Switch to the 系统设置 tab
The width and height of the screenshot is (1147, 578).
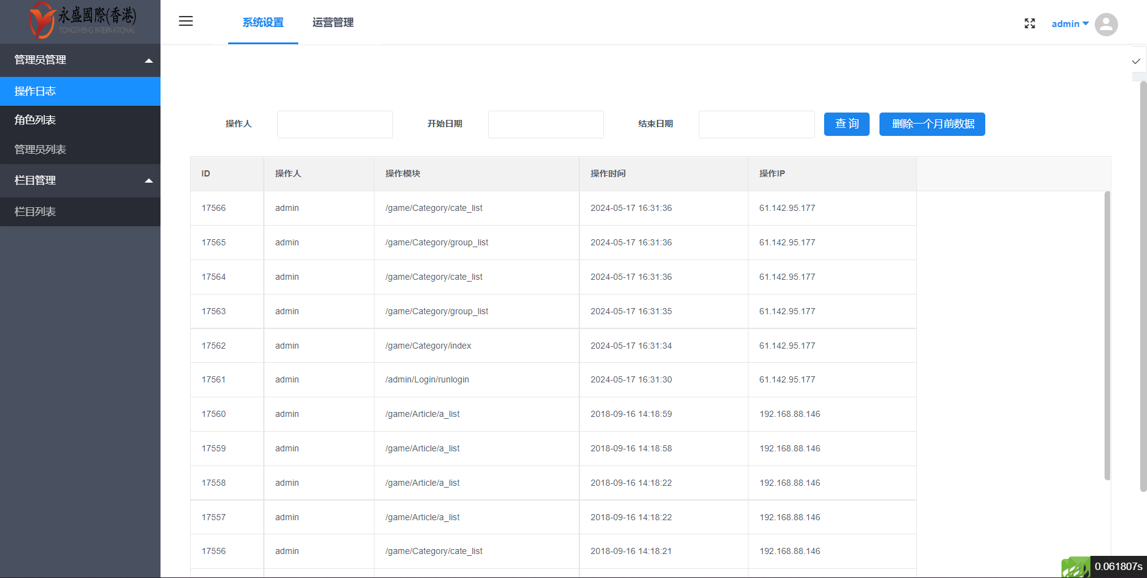(x=263, y=23)
